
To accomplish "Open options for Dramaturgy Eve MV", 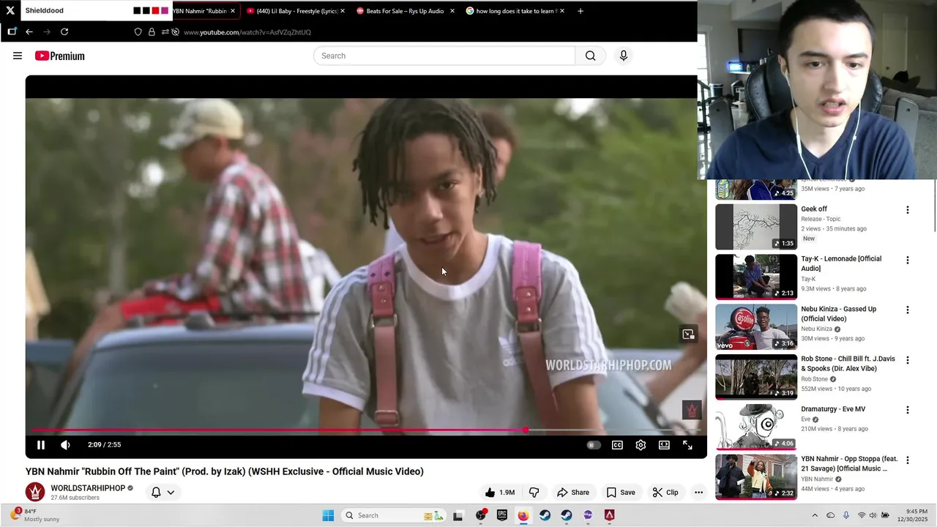I will [908, 410].
